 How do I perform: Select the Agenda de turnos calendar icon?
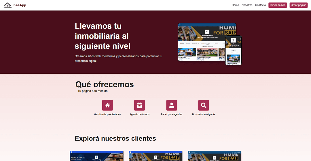pos(139,105)
